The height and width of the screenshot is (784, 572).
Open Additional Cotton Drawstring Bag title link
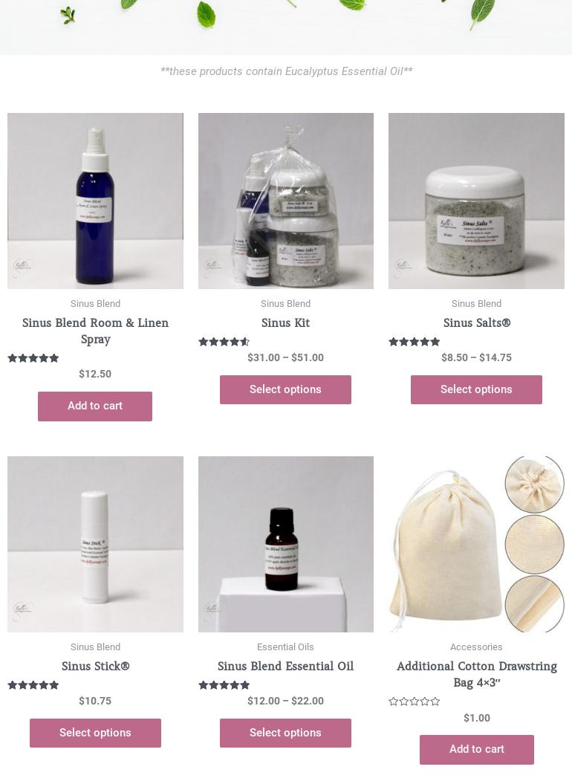pos(476,674)
